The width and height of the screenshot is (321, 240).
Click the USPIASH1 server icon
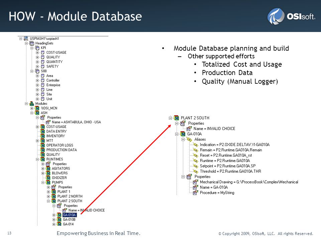pyautogui.click(x=26, y=38)
